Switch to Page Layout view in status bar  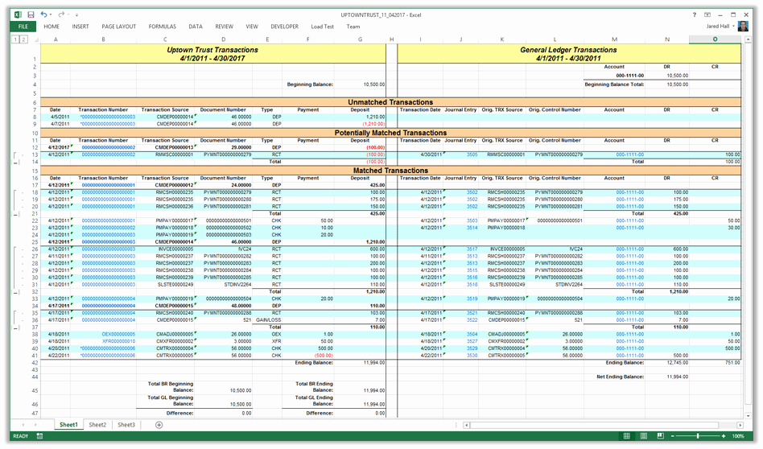click(x=643, y=436)
